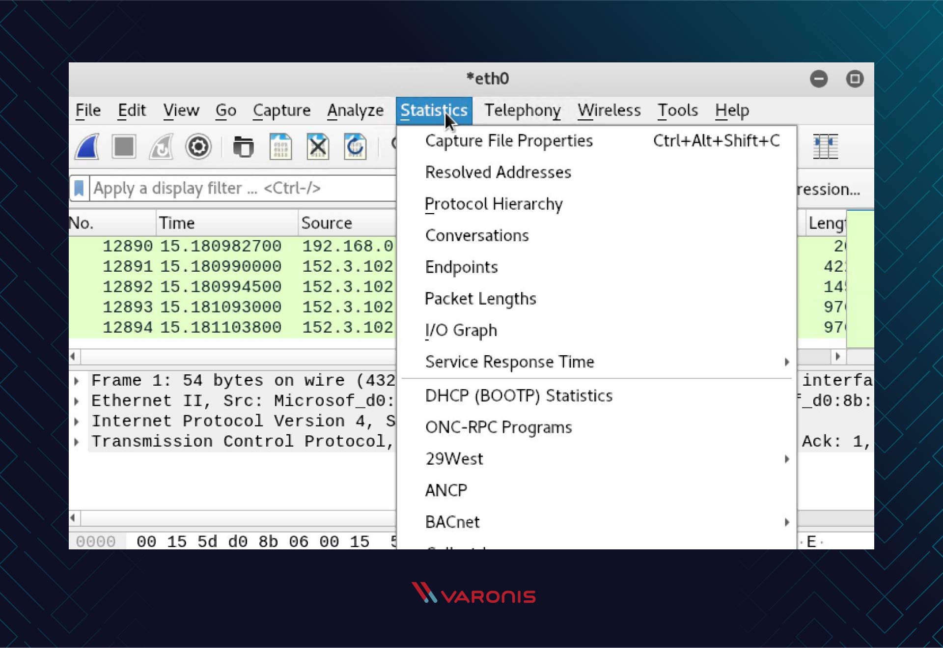The width and height of the screenshot is (943, 648).
Task: Select packet row 12891
Action: pos(232,266)
